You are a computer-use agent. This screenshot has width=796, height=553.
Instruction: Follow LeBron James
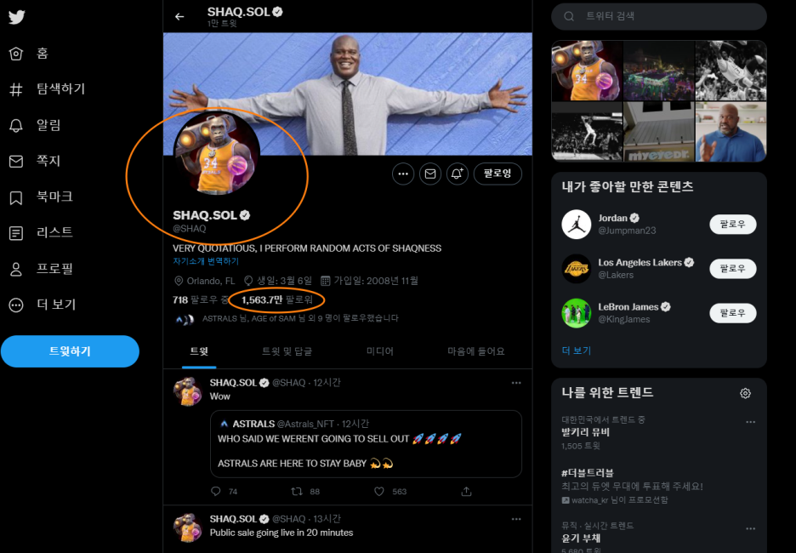(x=732, y=313)
